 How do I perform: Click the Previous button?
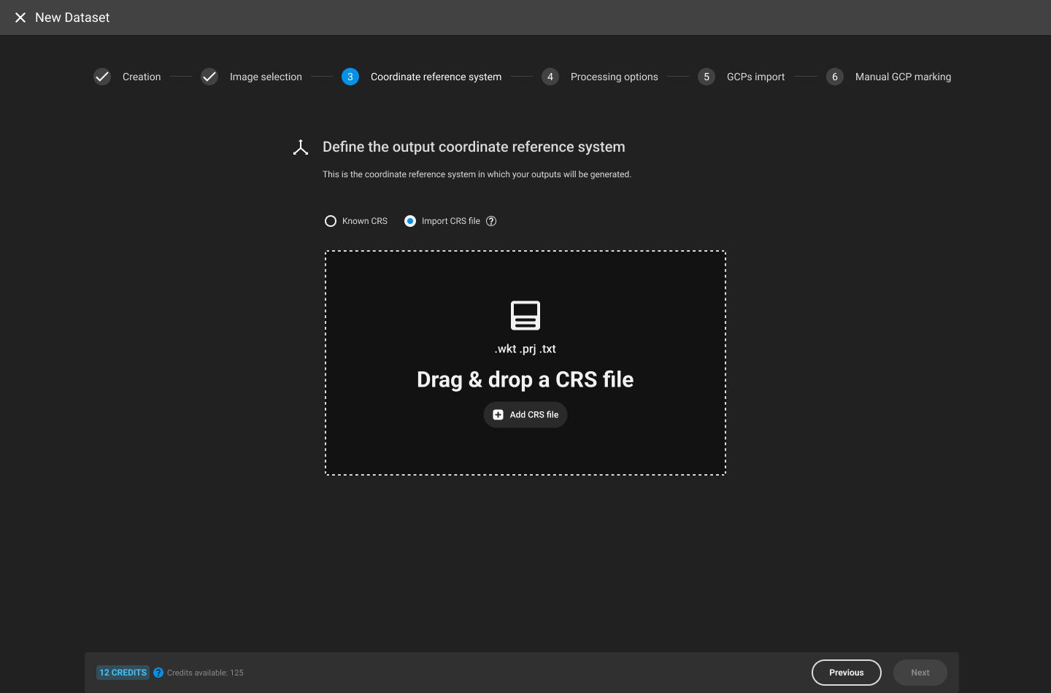pos(846,673)
